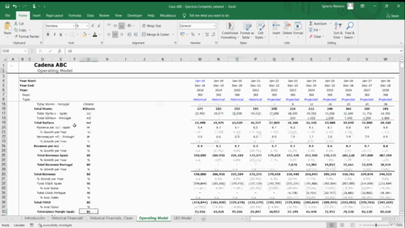Switch to Page Break Preview view
Screen dimensions: 405x228
coord(352,225)
